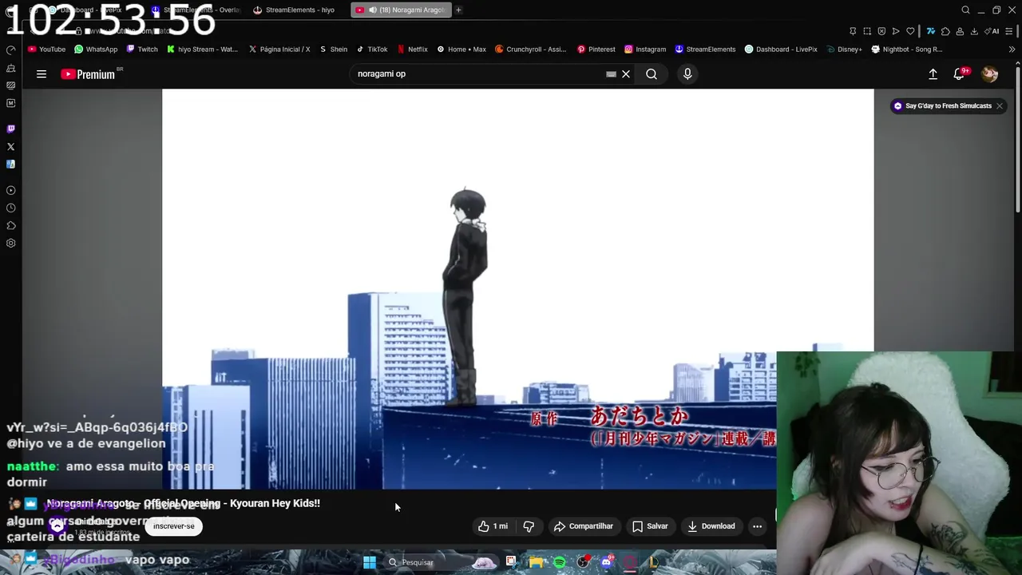This screenshot has width=1022, height=575.
Task: Dismiss the Fresh Simulcasts ad banner
Action: point(999,106)
